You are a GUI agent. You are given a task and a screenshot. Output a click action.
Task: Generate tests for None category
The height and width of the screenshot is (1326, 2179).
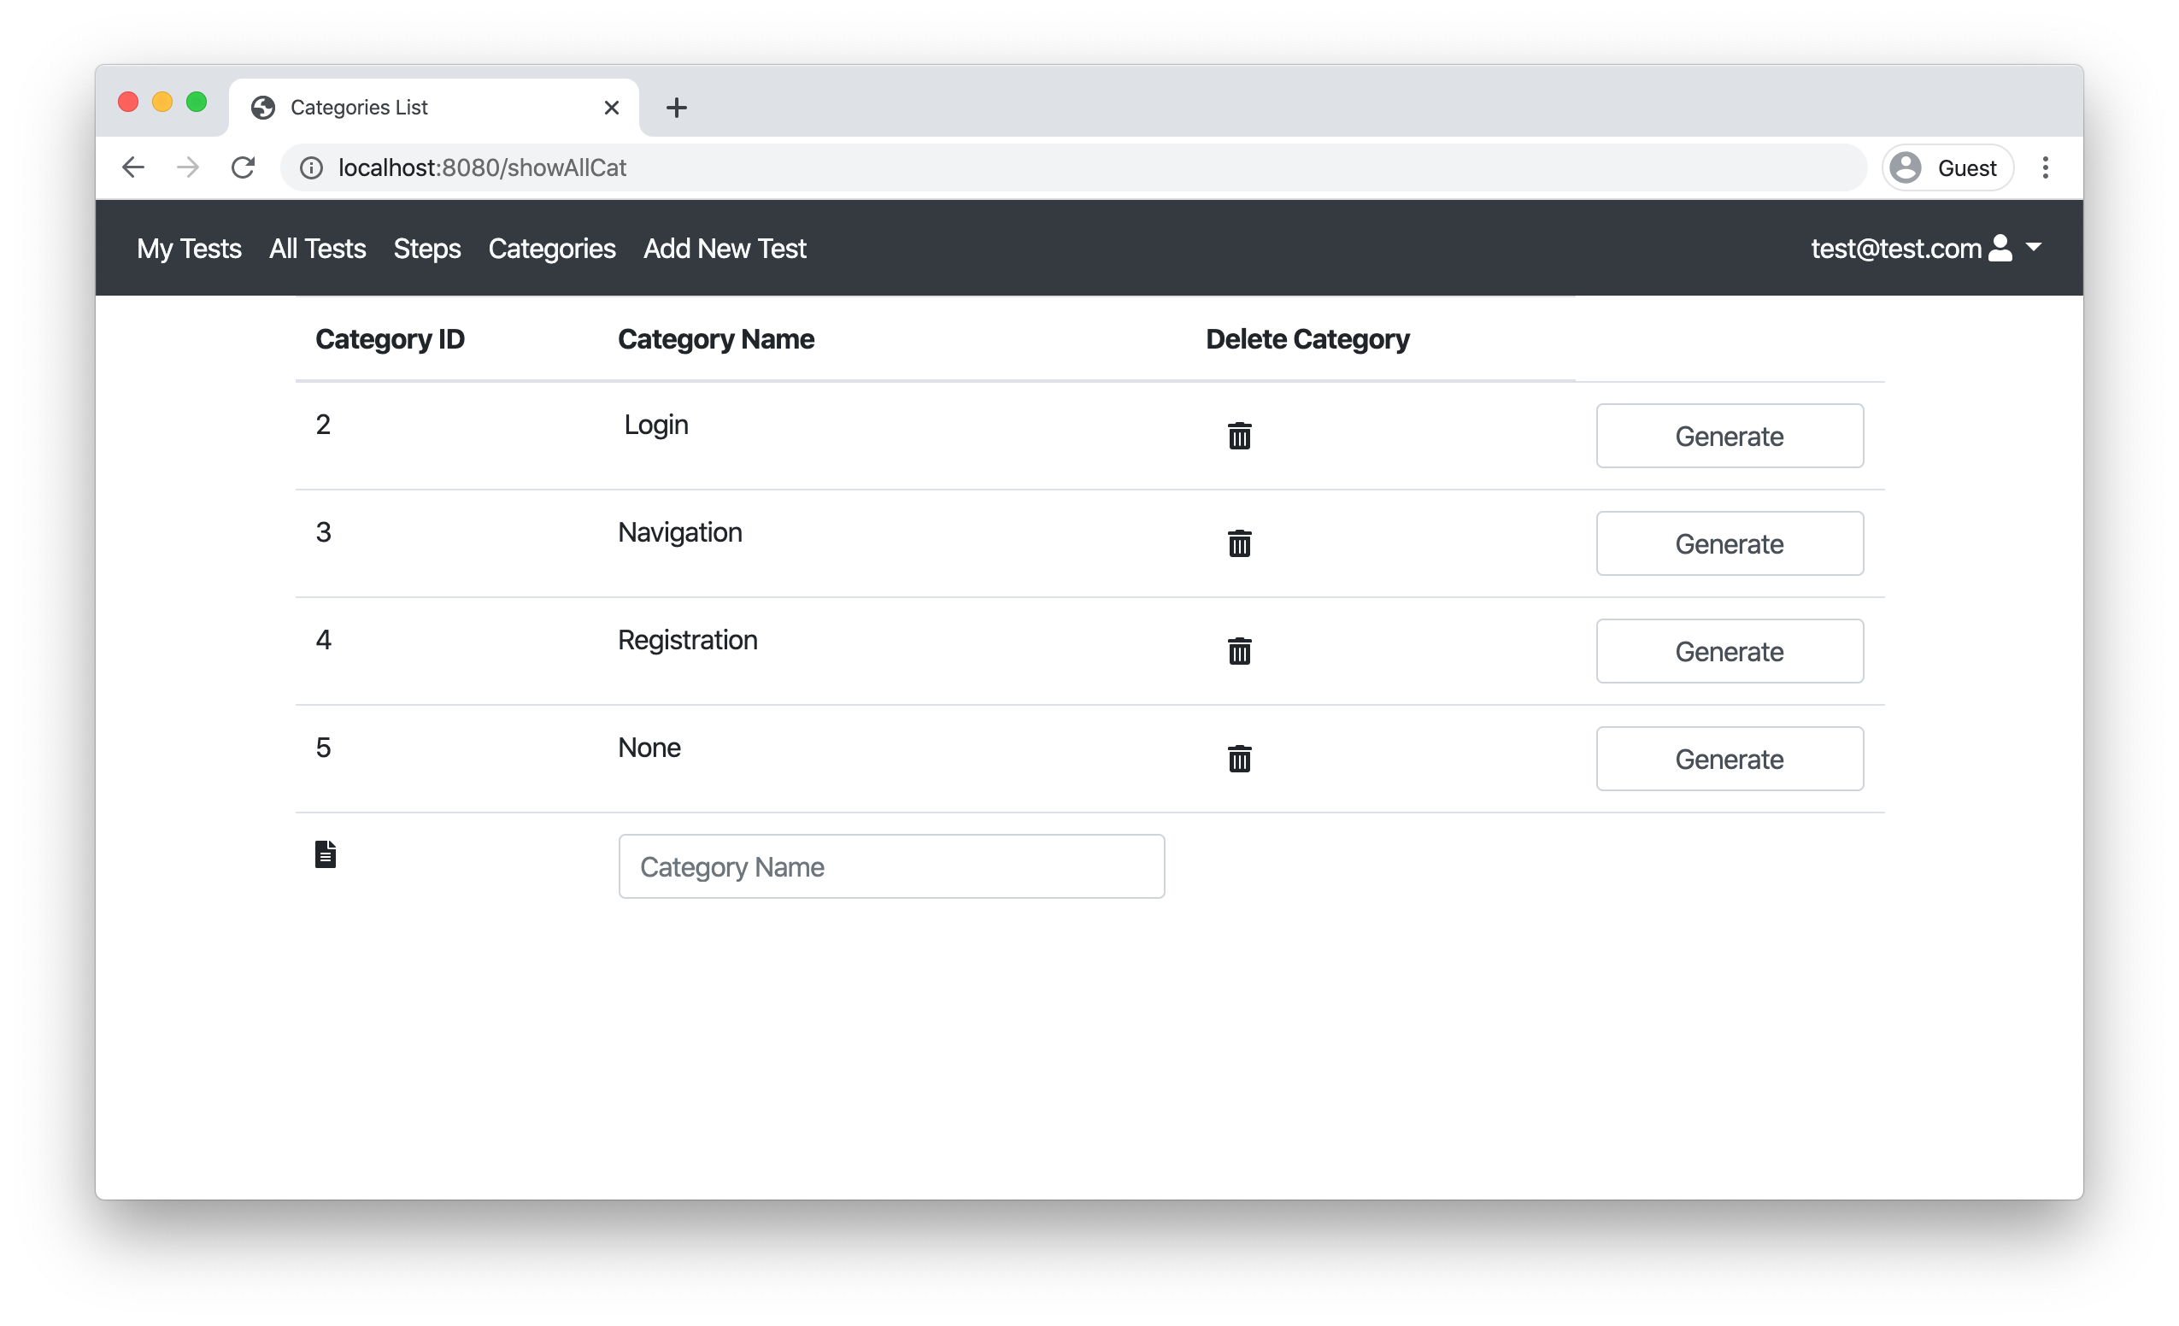click(1729, 759)
